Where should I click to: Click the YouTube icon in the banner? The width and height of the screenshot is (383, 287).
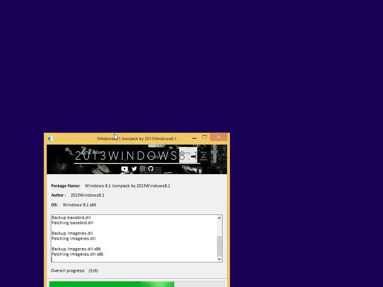pyautogui.click(x=124, y=169)
